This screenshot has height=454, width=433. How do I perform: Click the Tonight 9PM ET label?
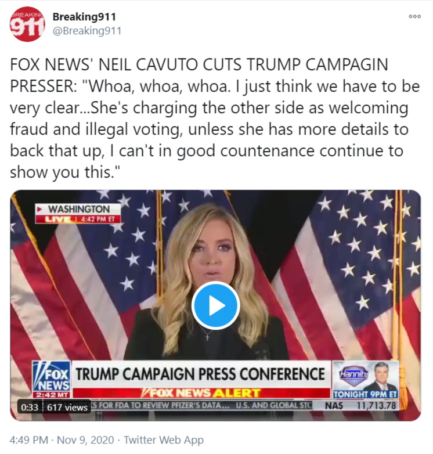pyautogui.click(x=366, y=394)
